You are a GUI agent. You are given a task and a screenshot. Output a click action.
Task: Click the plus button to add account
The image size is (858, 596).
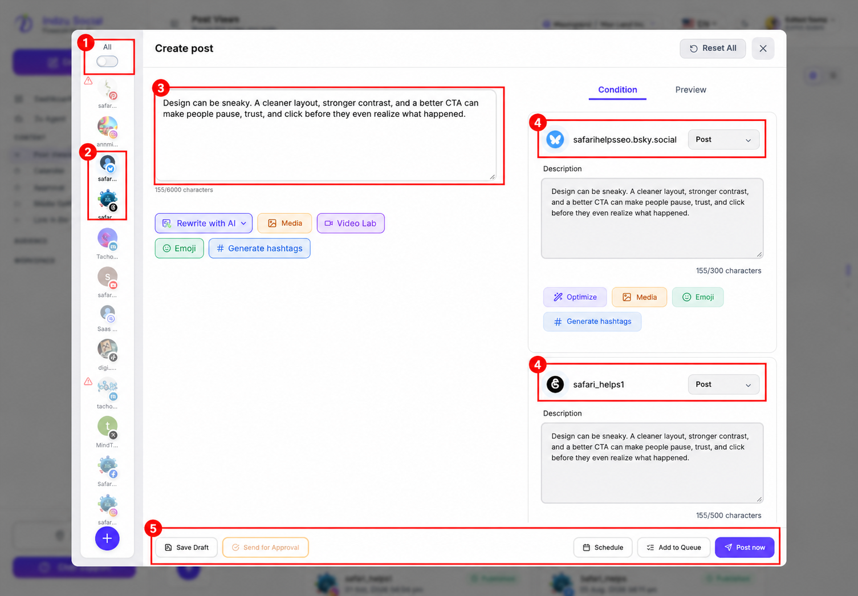click(107, 538)
